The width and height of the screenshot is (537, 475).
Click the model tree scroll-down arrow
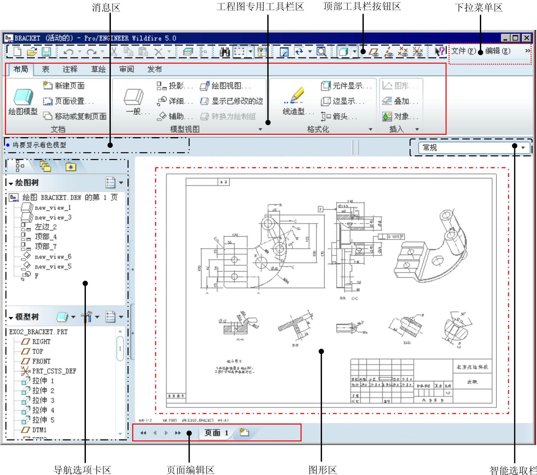pos(120,434)
